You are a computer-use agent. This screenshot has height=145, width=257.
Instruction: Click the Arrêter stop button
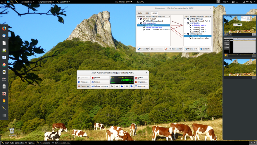tap(100, 78)
